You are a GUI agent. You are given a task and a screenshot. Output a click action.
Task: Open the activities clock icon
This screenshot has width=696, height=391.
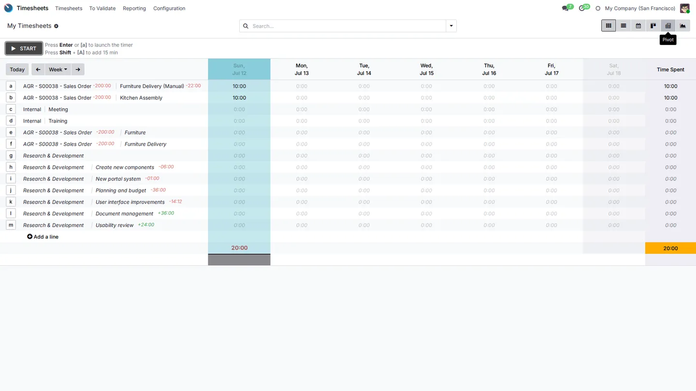point(581,8)
